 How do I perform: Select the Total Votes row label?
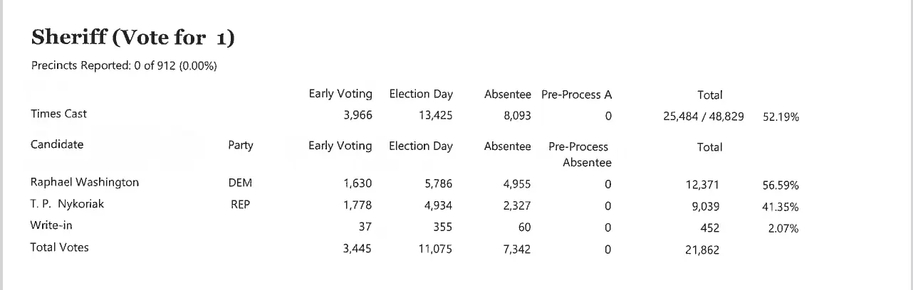pos(59,247)
